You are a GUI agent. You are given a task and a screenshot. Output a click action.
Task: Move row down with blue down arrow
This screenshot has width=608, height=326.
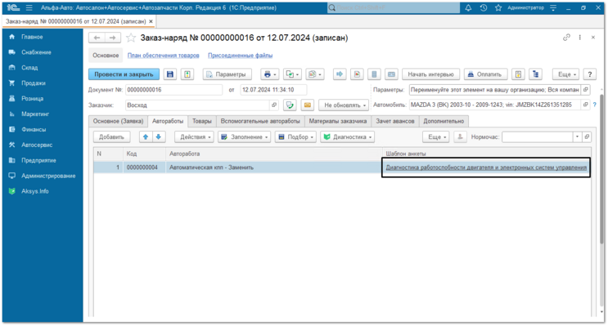159,136
